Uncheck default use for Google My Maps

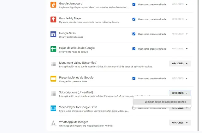134,19
